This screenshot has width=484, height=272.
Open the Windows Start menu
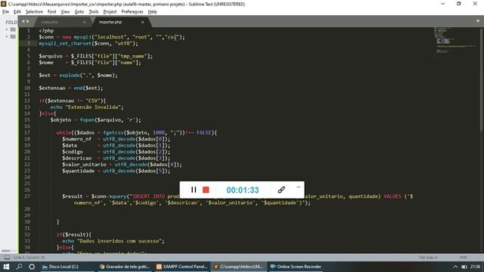[6, 267]
